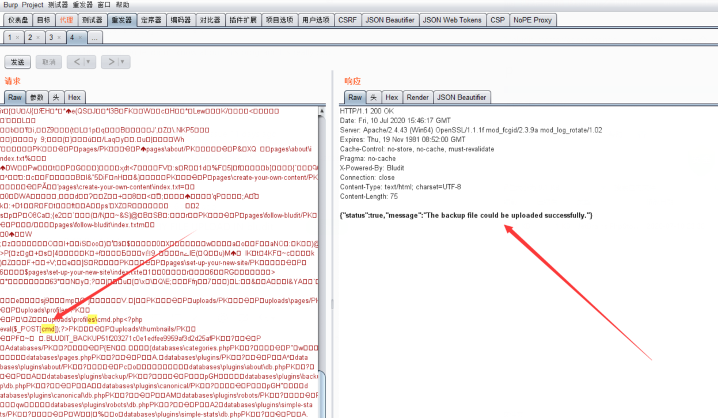The height and width of the screenshot is (418, 718).
Task: Open the 项目选项 tab
Action: tap(280, 20)
